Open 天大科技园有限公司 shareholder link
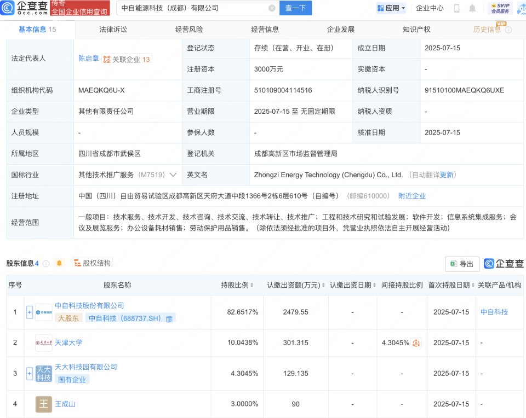Screen dimensions: 526x418 click(86, 367)
